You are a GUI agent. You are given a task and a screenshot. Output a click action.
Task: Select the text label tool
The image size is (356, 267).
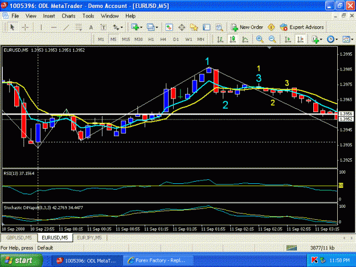click(103, 27)
